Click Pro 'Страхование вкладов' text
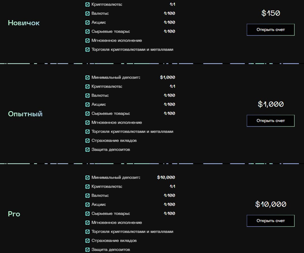The width and height of the screenshot is (304, 253). [114, 241]
